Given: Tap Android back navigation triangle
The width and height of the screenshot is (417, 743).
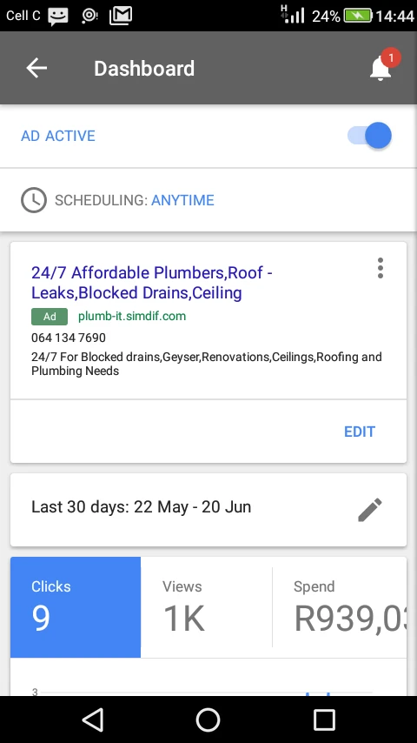Looking at the screenshot, I should click(x=93, y=720).
